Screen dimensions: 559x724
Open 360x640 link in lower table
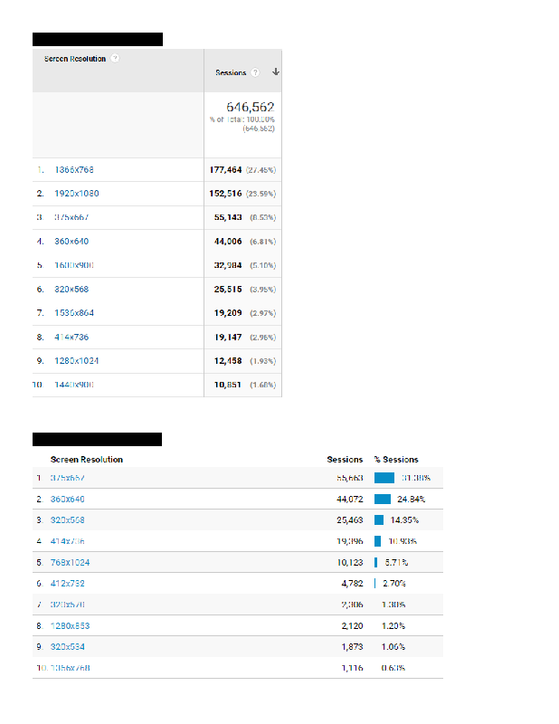pos(68,500)
